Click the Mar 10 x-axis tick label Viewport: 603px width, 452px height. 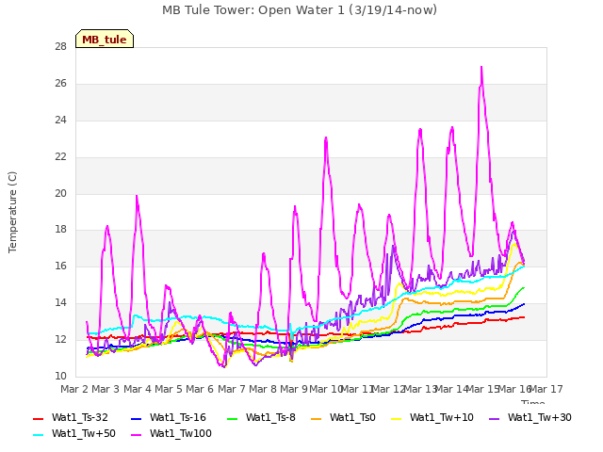click(327, 389)
